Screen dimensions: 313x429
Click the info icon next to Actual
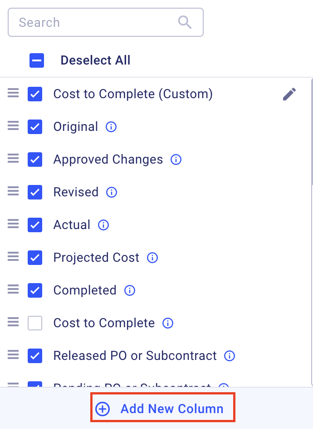click(x=103, y=225)
